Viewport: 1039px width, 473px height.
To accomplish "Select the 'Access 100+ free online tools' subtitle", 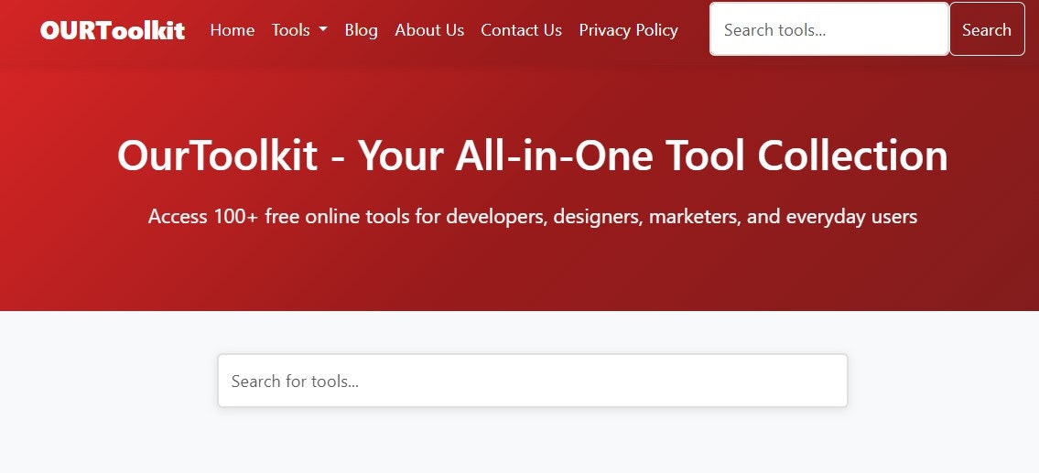I will (x=533, y=217).
